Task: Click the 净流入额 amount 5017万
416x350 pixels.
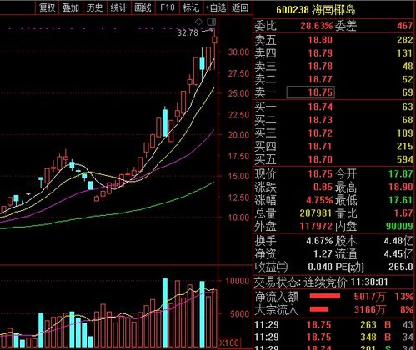Action: (369, 297)
